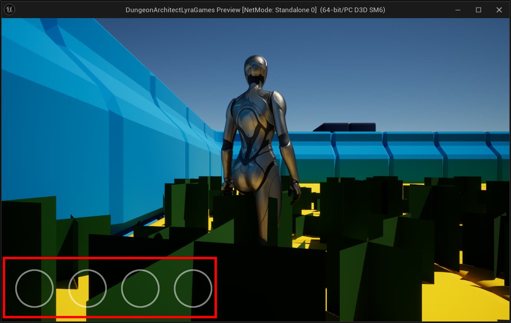511x323 pixels.
Task: Click the robot's hand on the right
Action: pos(294,189)
